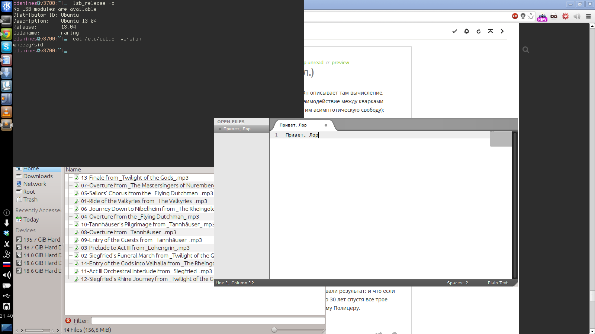This screenshot has width=595, height=334.
Task: Open the 195.7 GiB Hard Drive device
Action: point(38,240)
